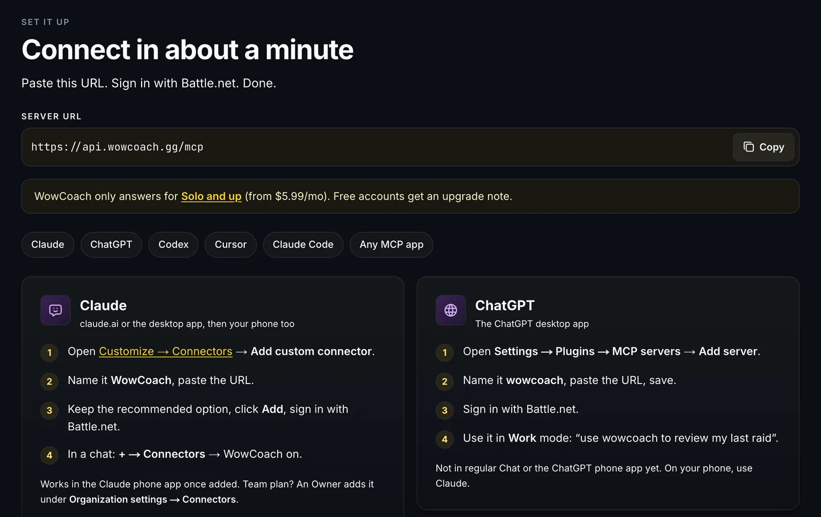Click 'The ChatGPT desktop app' subtitle

coord(532,324)
